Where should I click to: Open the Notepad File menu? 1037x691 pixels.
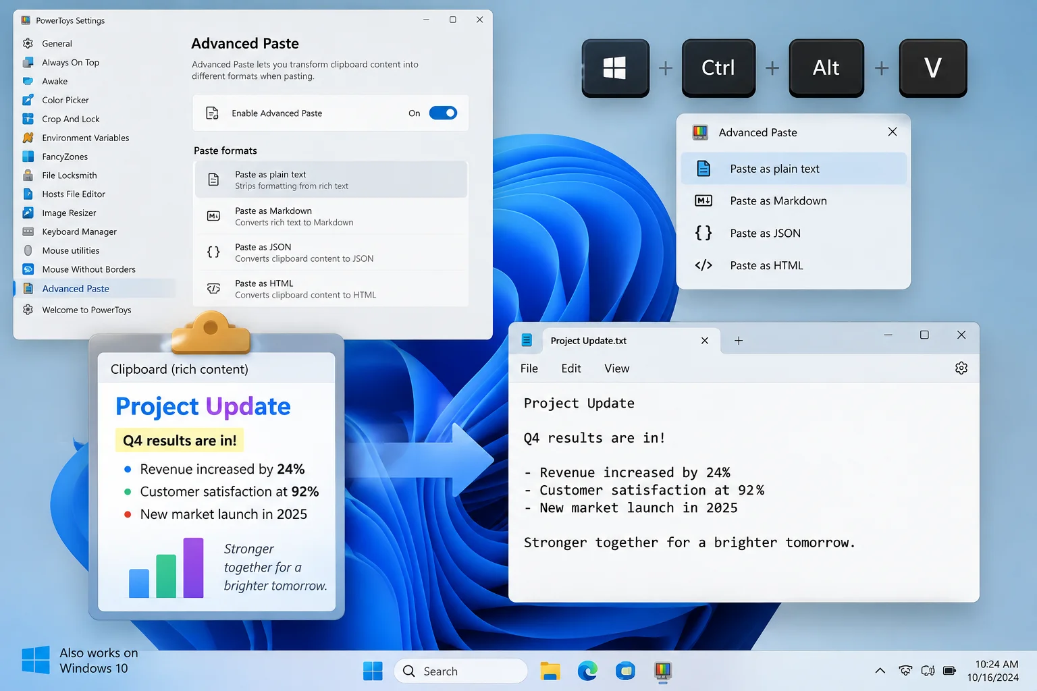click(529, 368)
